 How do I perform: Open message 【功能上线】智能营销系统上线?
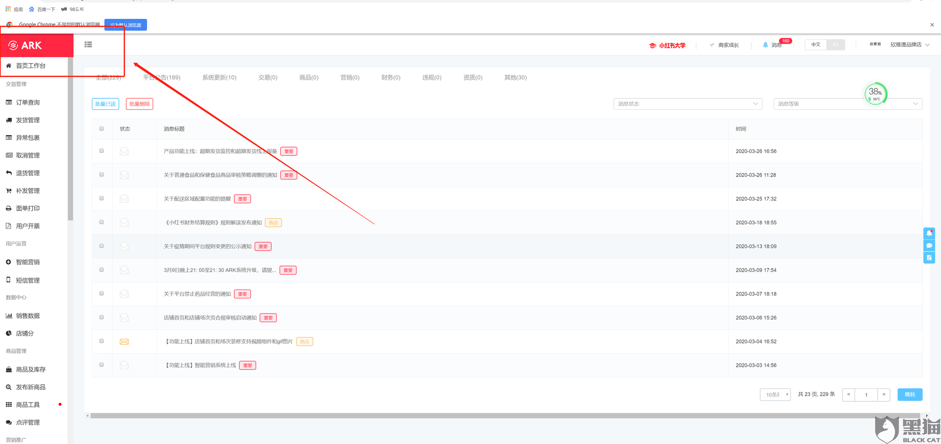[x=200, y=365]
